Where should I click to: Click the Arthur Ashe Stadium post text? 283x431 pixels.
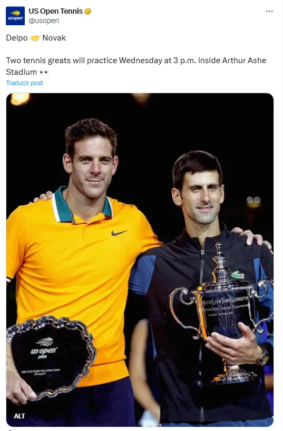click(136, 66)
